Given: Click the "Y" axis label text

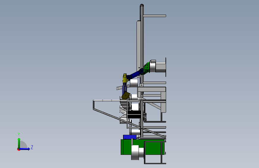Looking at the screenshot, I should (19, 134).
